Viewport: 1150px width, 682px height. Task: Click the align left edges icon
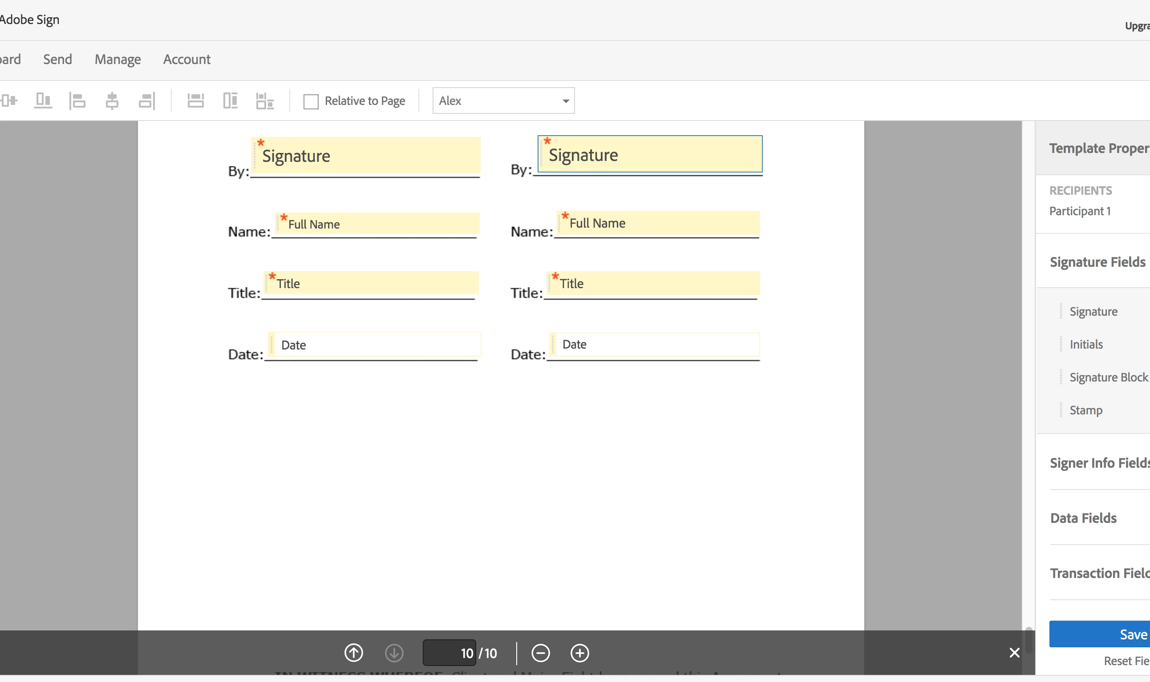(x=77, y=100)
